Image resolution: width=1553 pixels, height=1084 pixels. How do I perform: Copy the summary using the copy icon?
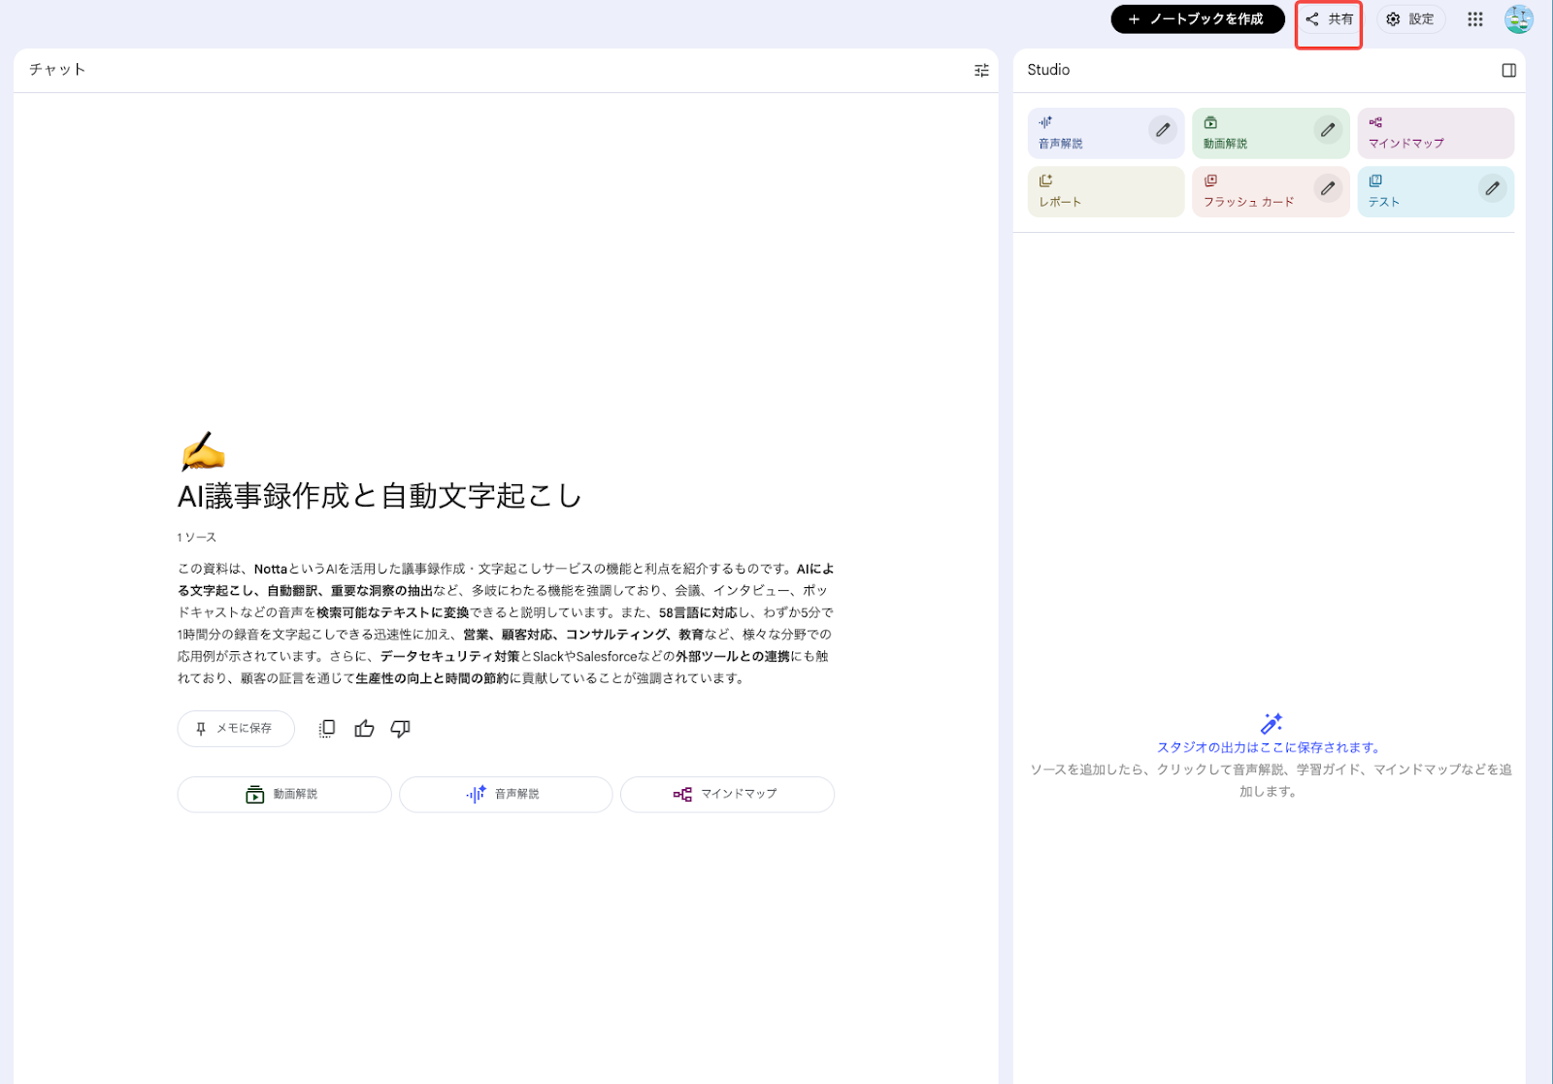(x=326, y=728)
